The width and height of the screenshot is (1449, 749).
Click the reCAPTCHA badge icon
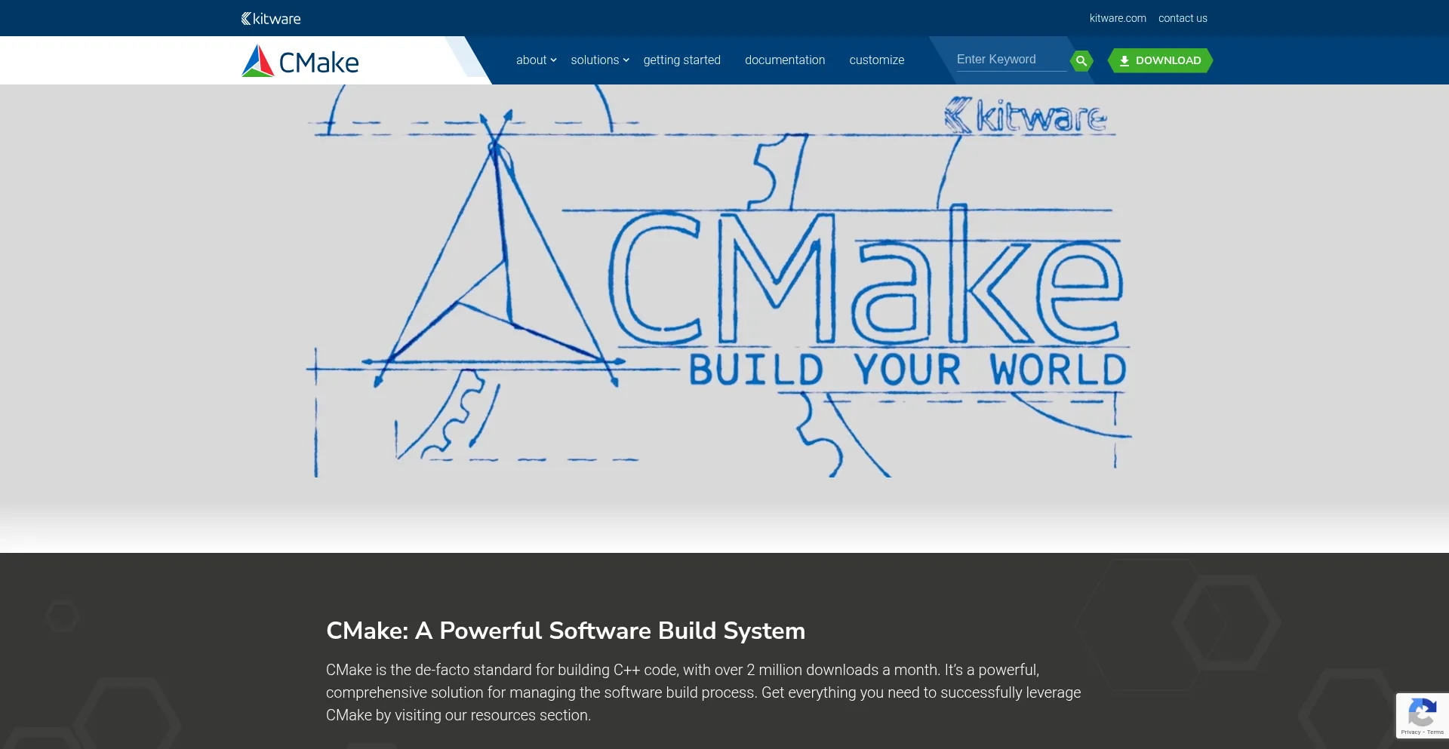[x=1422, y=712]
